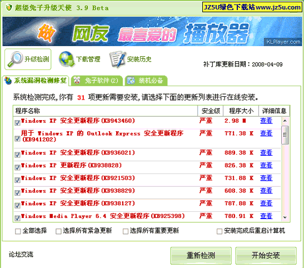304x268 pixels.
Task: Uncheck the KB943460 update checkbox
Action: pos(17,123)
